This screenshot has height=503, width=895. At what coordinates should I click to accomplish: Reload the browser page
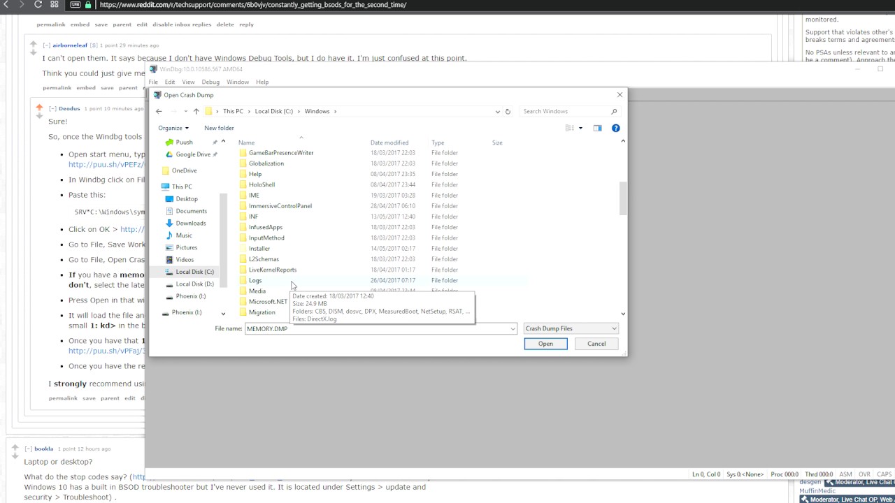click(x=38, y=4)
